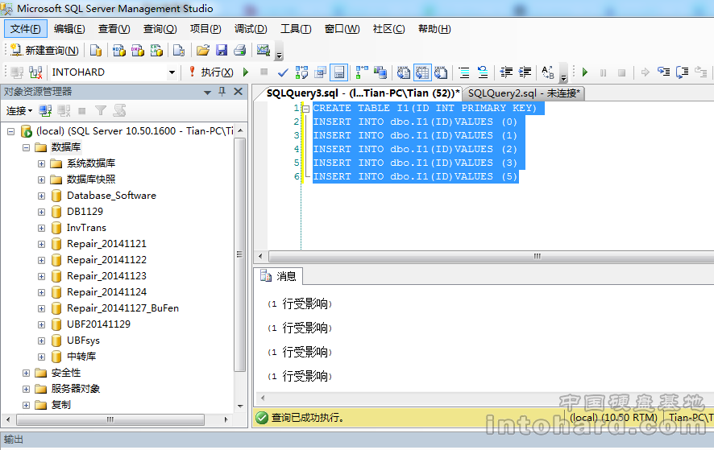Click the Decrease Indent icon
Screen dimensions: 714x450
pyautogui.click(x=506, y=72)
